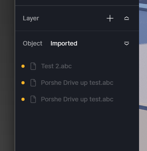Image resolution: width=147 pixels, height=151 pixels.
Task: Select the first Porshe Drive up test.abc entry
Action: click(77, 83)
